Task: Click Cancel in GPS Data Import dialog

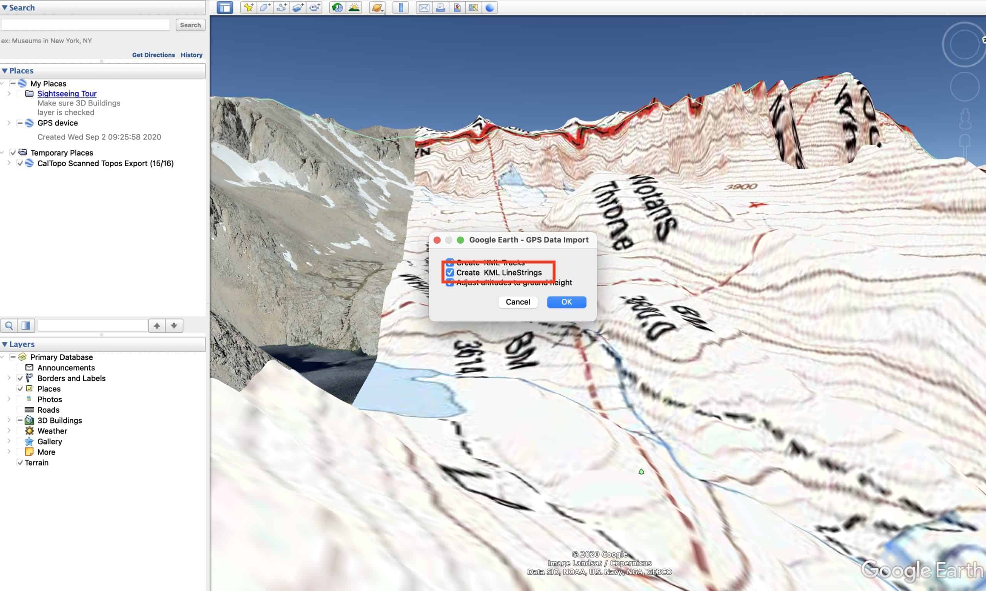Action: click(x=518, y=302)
